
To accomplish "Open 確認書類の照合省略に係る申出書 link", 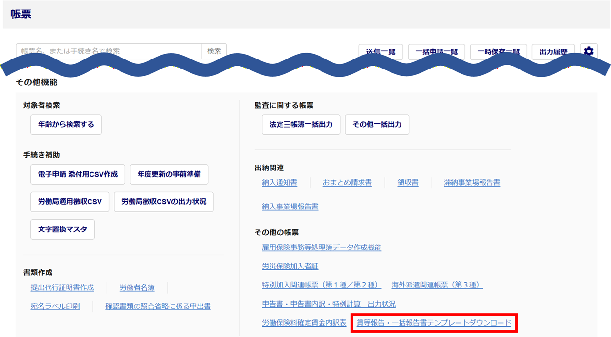I will click(158, 306).
